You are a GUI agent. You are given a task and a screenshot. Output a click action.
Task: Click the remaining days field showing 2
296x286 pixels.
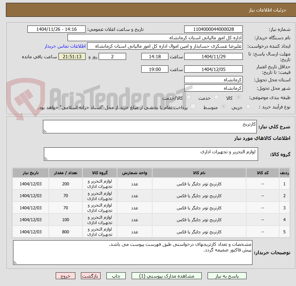click(112, 56)
